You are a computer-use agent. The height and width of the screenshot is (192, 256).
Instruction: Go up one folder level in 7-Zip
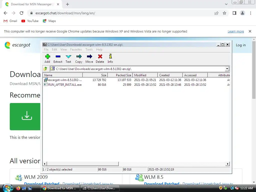point(45,69)
